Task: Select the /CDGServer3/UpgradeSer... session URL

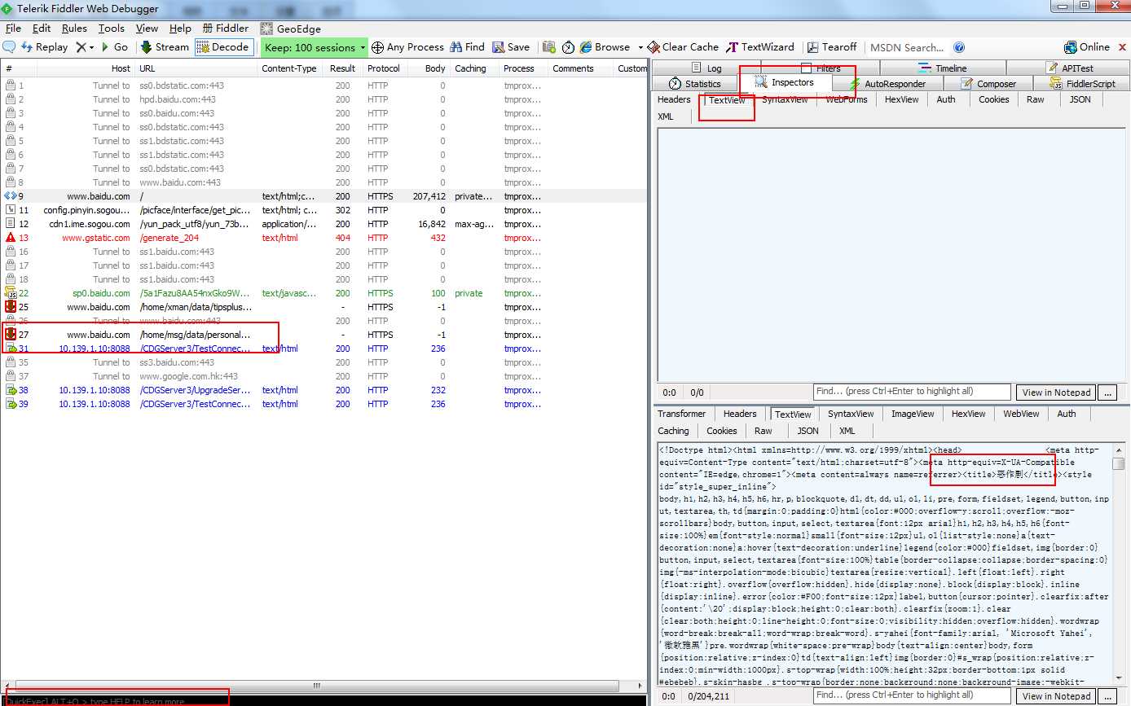Action: click(x=195, y=390)
